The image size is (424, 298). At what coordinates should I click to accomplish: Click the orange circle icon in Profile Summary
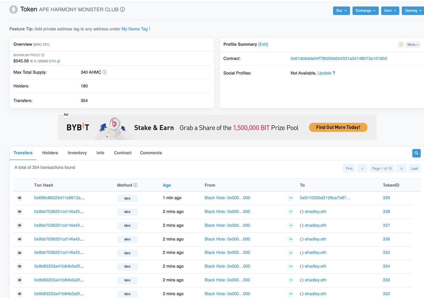tap(401, 45)
